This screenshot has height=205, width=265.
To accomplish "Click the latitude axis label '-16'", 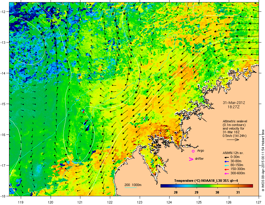I will tap(3, 135).
